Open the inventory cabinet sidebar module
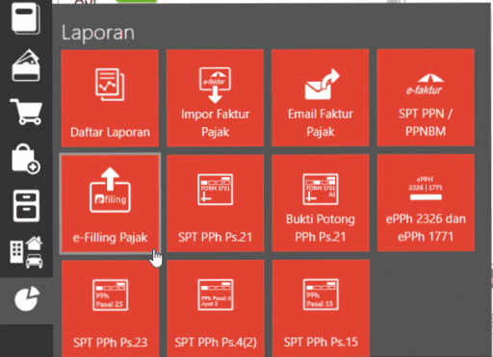The width and height of the screenshot is (493, 357). pos(26,206)
